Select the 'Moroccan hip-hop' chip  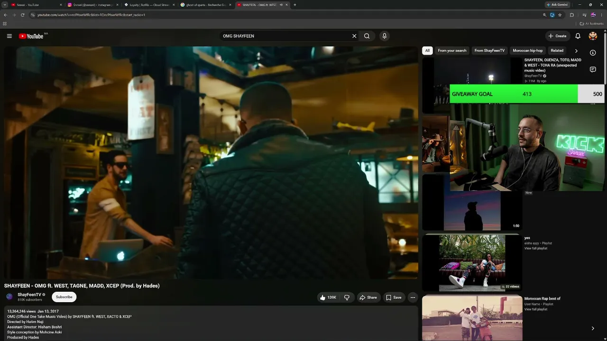pos(527,51)
